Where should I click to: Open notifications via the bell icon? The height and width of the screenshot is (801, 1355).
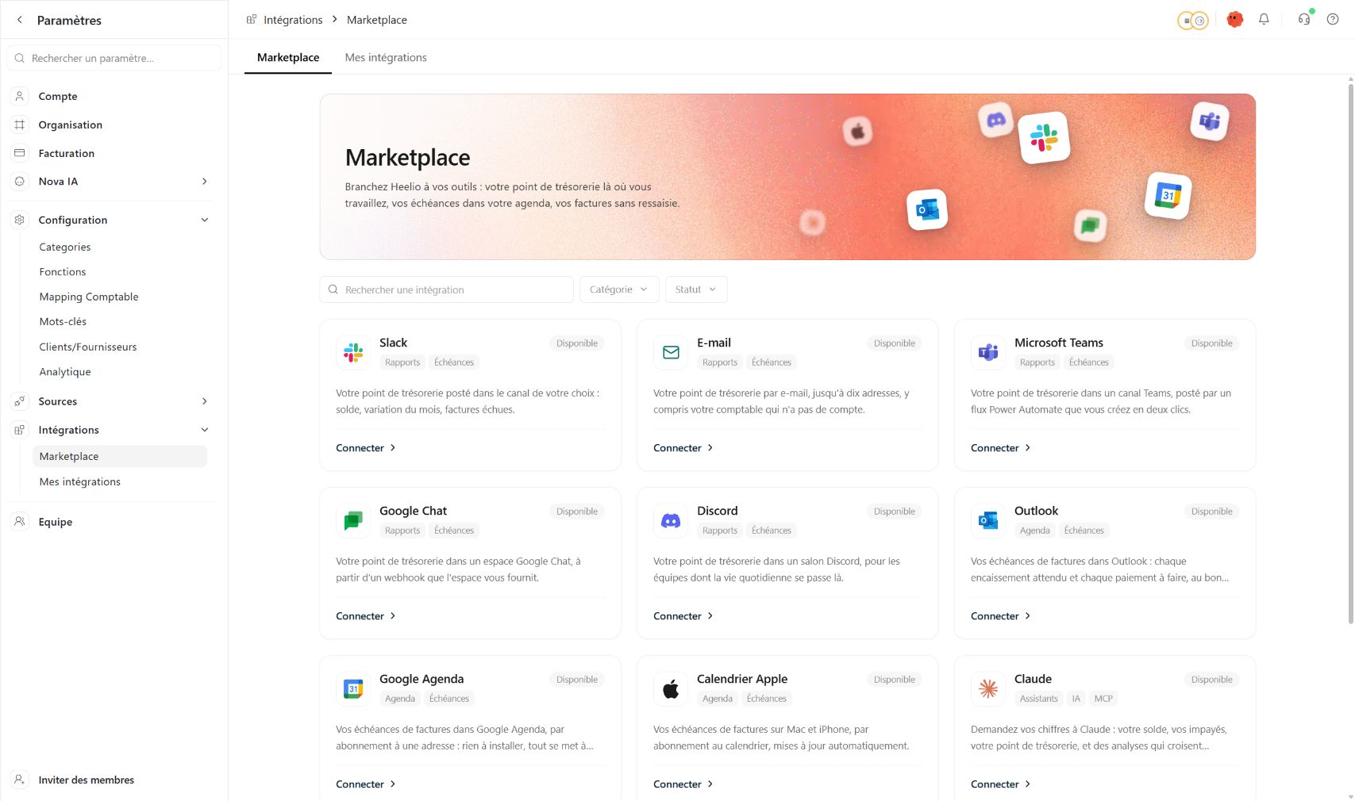[x=1264, y=19]
